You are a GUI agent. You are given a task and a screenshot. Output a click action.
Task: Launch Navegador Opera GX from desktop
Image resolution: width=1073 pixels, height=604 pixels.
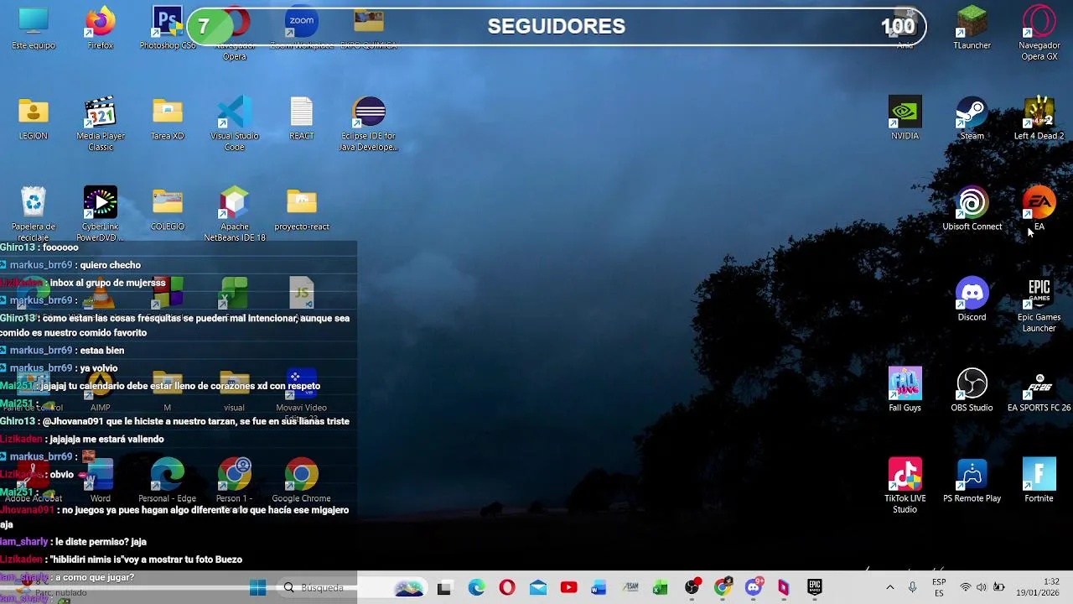1039,32
